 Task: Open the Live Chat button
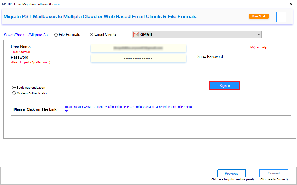pos(258,16)
